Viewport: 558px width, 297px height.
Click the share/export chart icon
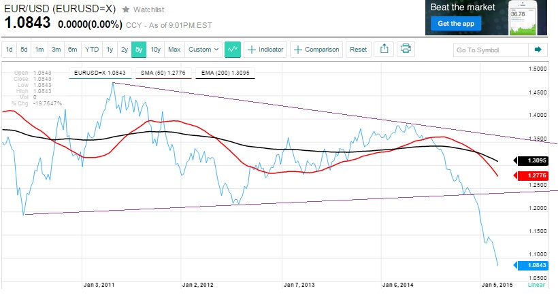point(384,50)
